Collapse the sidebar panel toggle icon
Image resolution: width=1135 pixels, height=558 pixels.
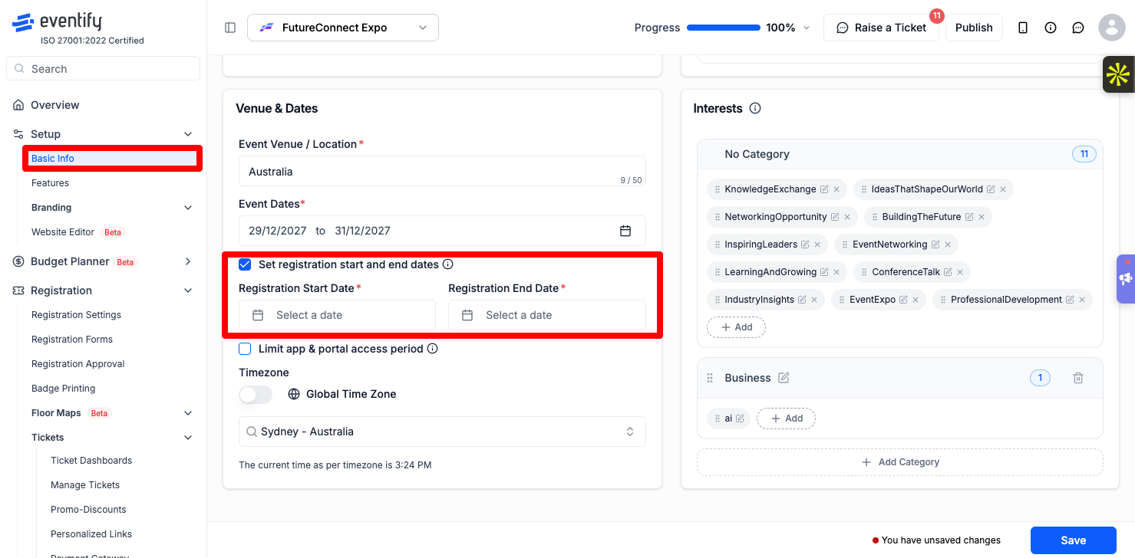pyautogui.click(x=230, y=28)
